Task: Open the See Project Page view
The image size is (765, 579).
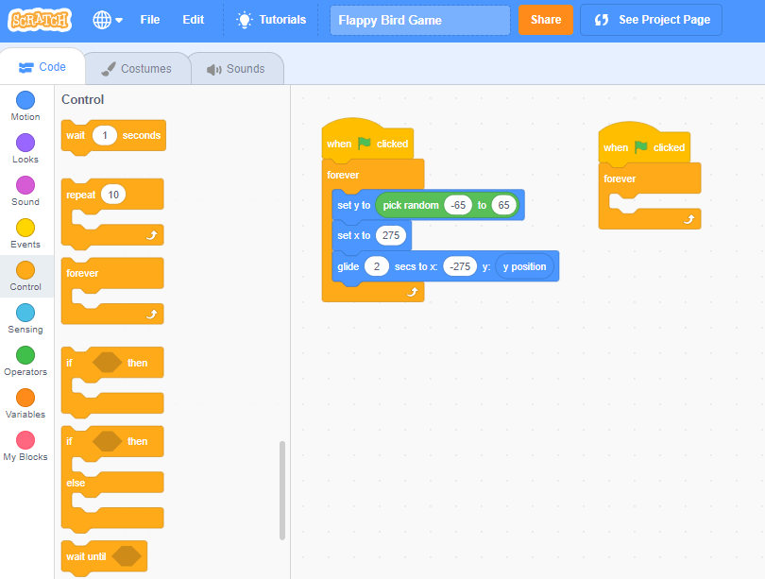Action: tap(651, 19)
